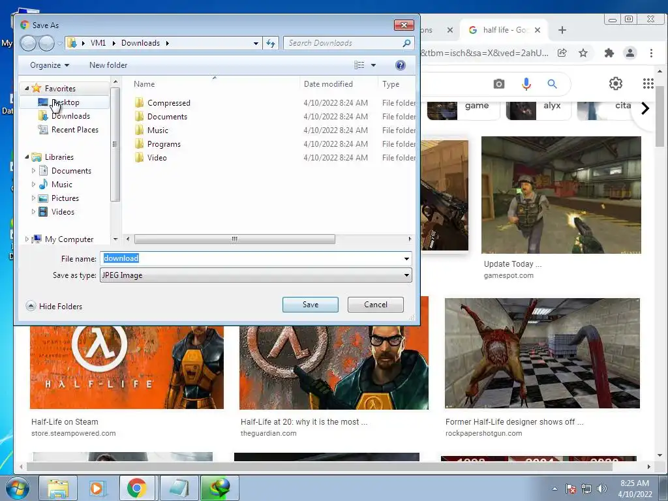
Task: Open the theguardian.com result link
Action: point(268,433)
